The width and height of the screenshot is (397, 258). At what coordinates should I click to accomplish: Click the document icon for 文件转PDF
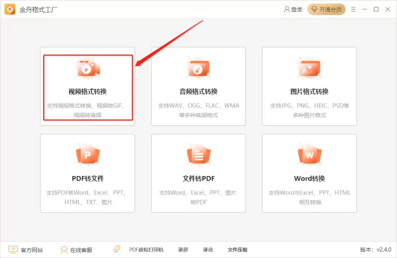[x=198, y=154]
